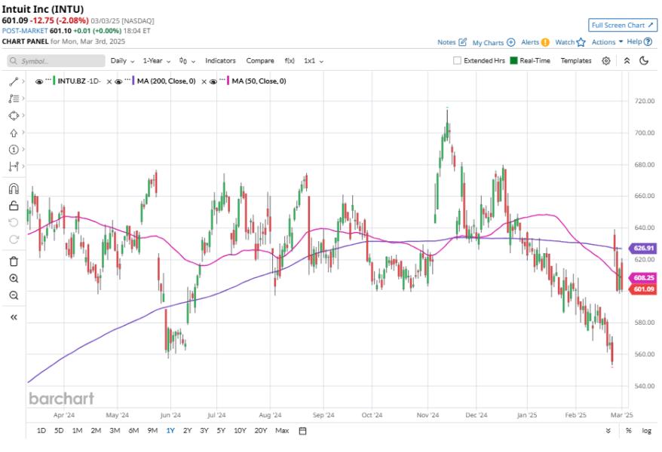Open the f(x) expressions menu
The width and height of the screenshot is (662, 452).
click(290, 61)
